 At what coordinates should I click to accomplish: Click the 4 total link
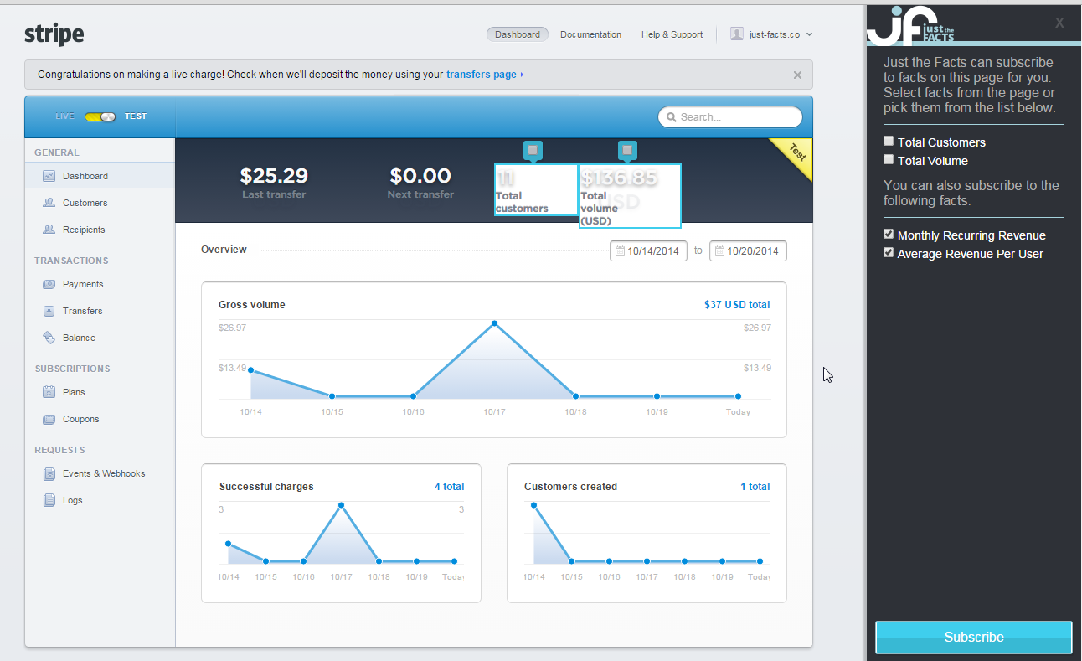tap(449, 487)
